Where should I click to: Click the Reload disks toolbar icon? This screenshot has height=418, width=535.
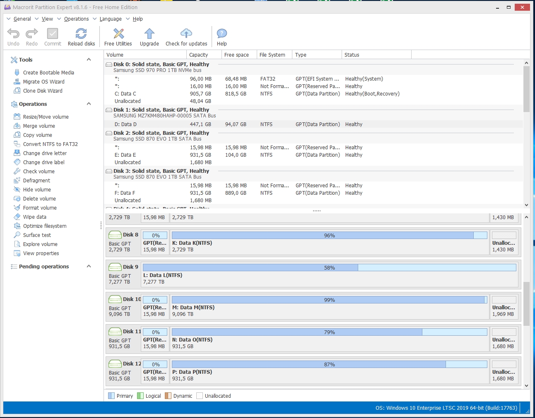(81, 34)
